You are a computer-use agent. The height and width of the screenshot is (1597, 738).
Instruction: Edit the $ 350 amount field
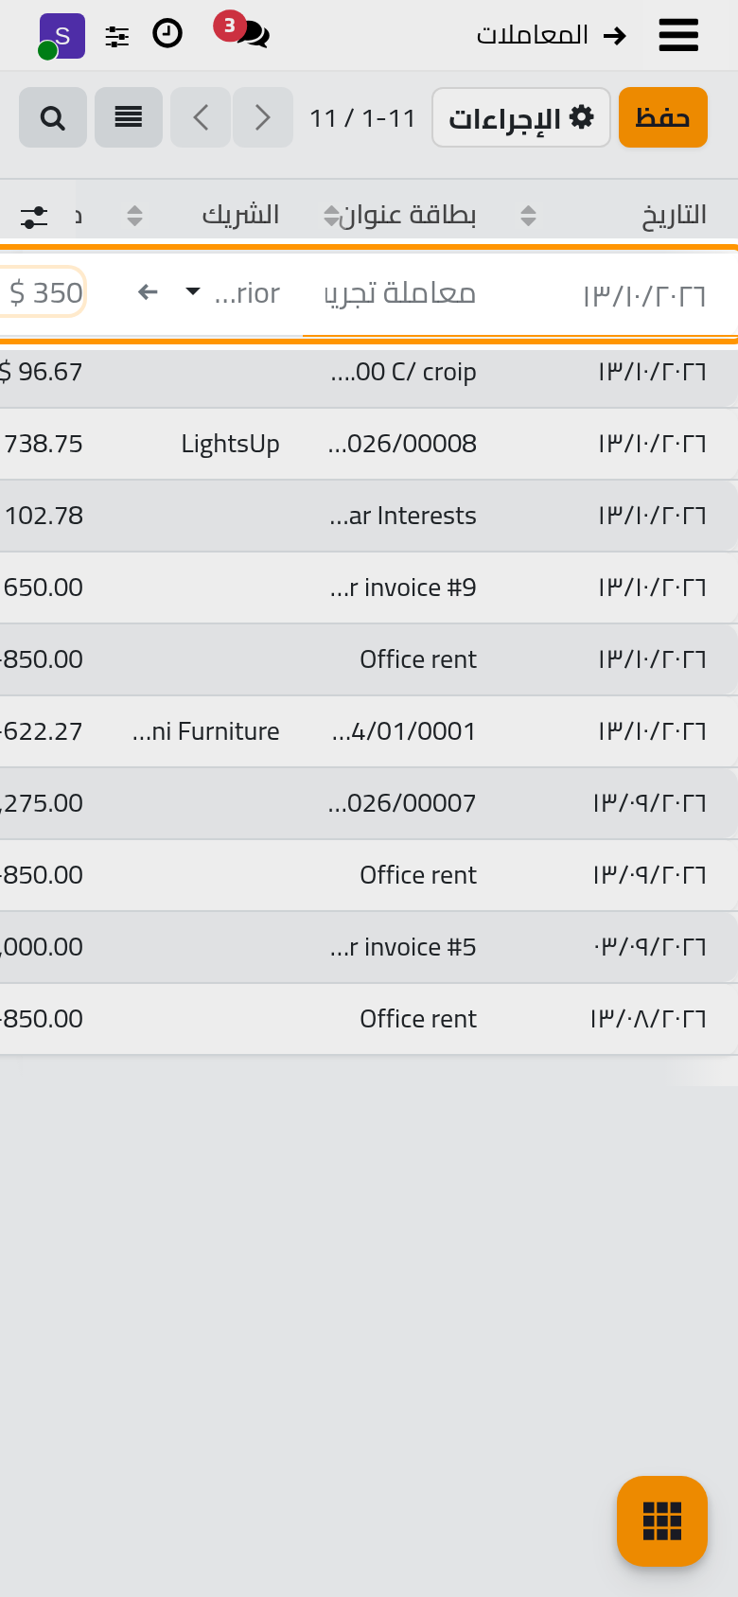[44, 292]
